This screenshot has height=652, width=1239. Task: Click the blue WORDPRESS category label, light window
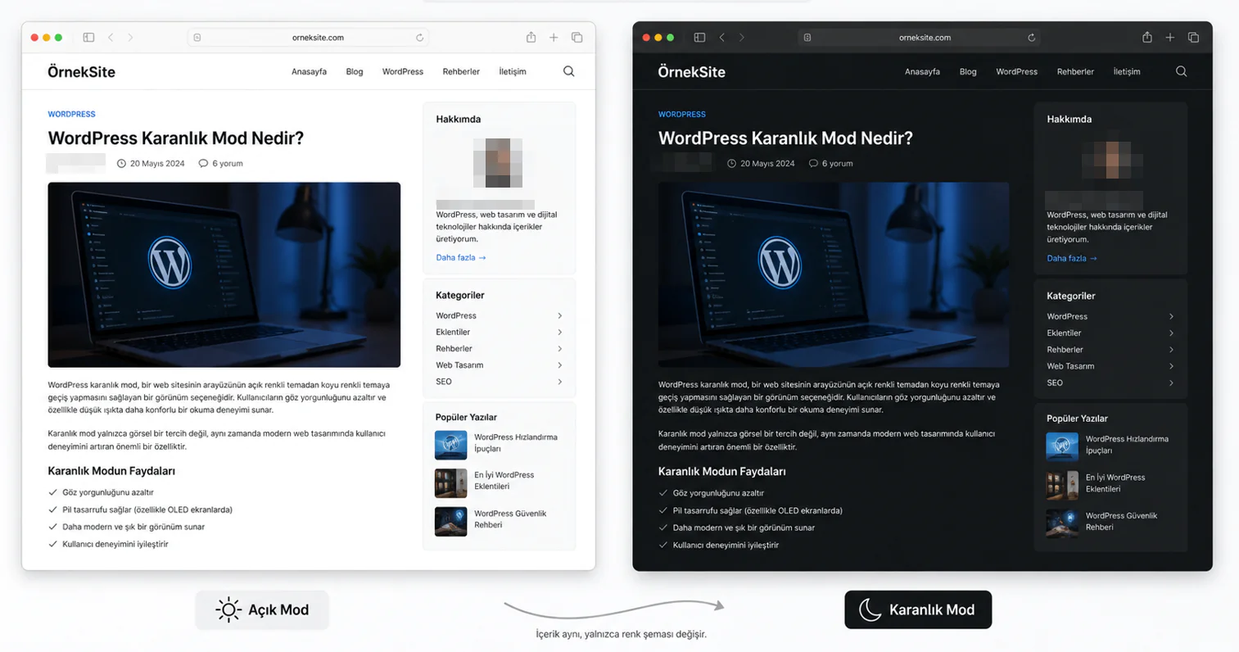pos(71,114)
